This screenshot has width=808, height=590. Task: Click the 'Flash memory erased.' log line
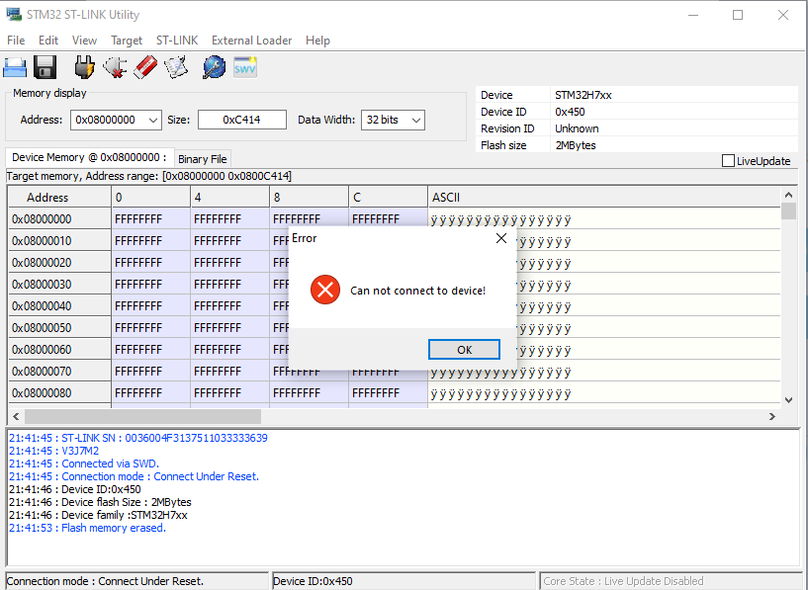(87, 528)
